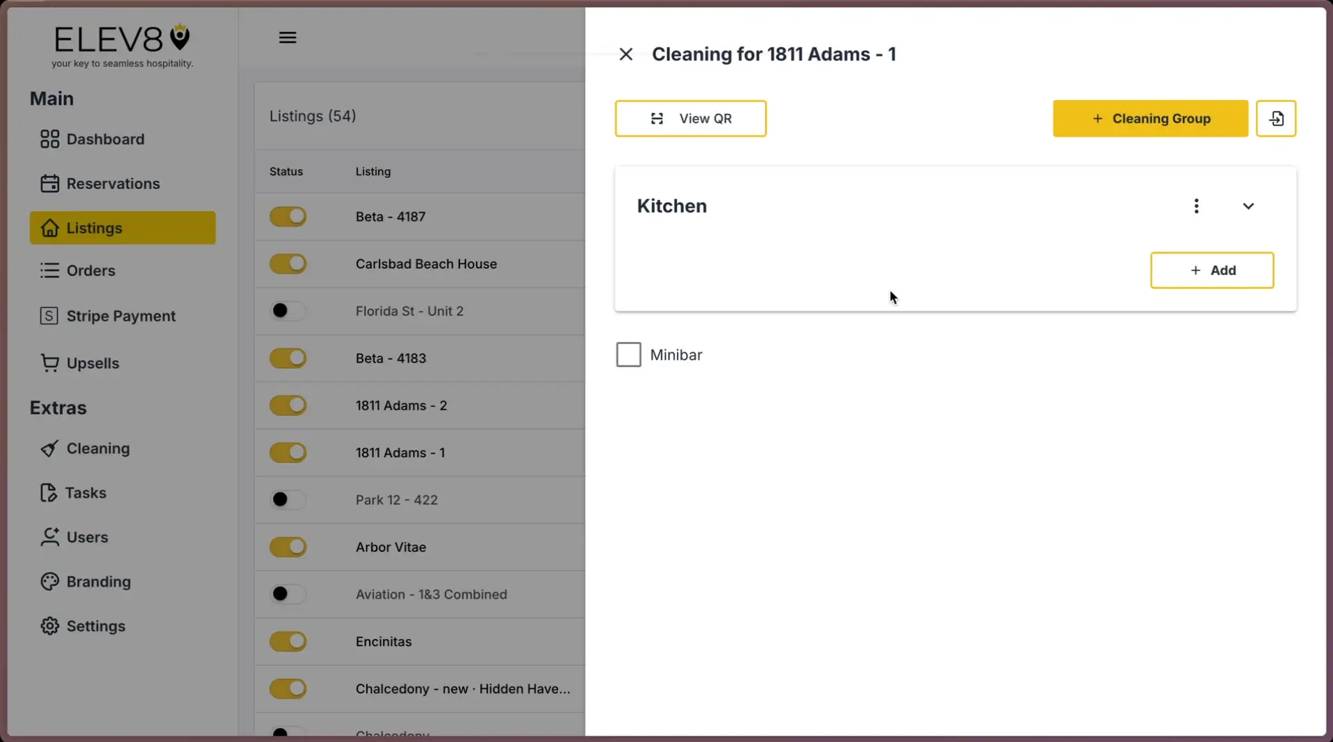Open the Dashboard from the sidebar

coord(105,139)
